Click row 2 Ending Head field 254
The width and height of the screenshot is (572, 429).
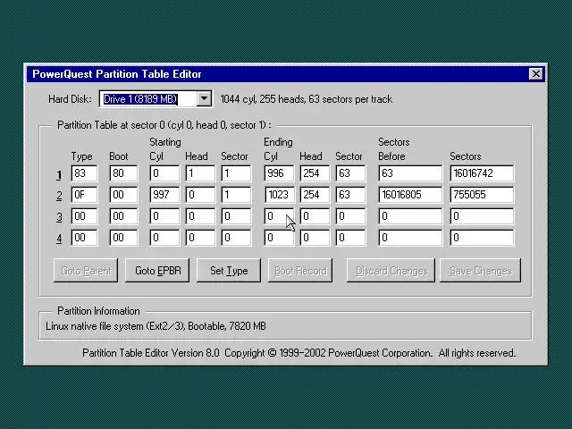315,195
